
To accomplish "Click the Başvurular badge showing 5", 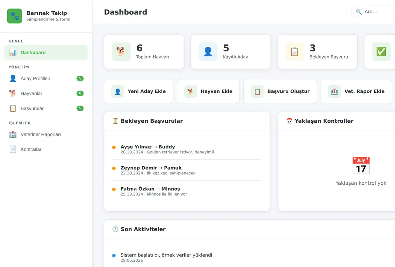I will (80, 108).
